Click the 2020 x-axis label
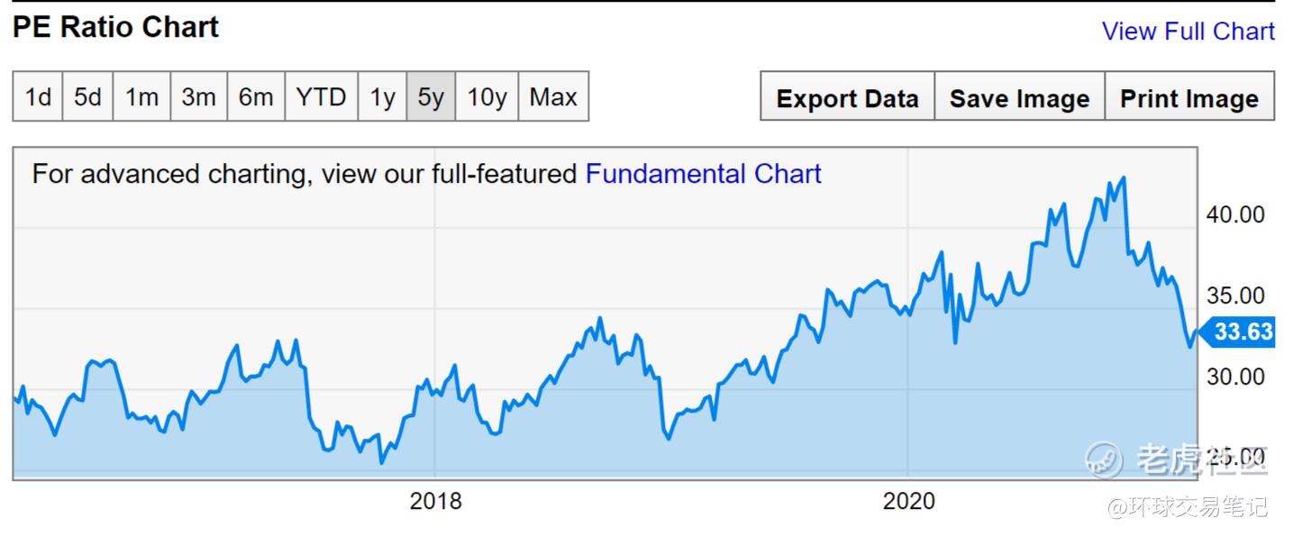Screen dimensions: 1293x536 tap(908, 501)
